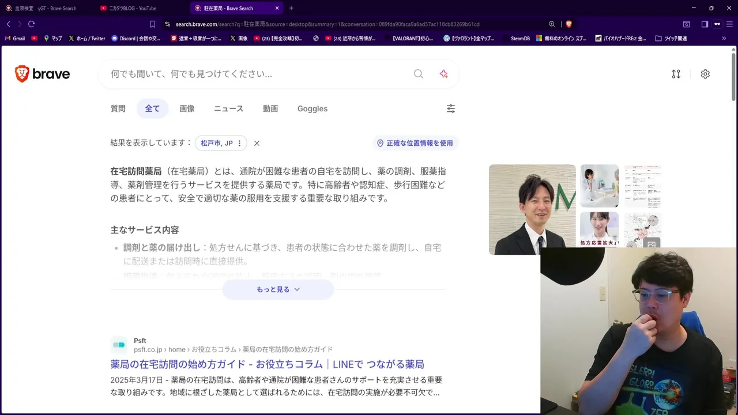Open the search settings gear icon
The image size is (738, 415).
pos(705,74)
